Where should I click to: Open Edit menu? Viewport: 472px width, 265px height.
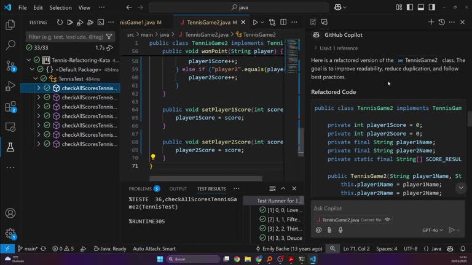click(38, 7)
